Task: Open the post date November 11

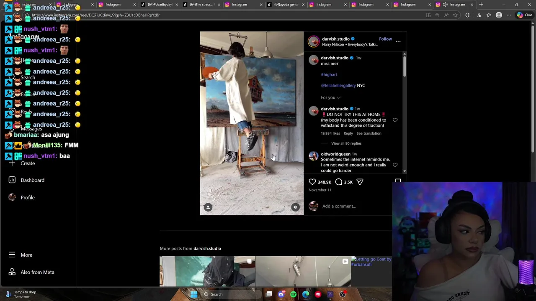Action: click(320, 190)
